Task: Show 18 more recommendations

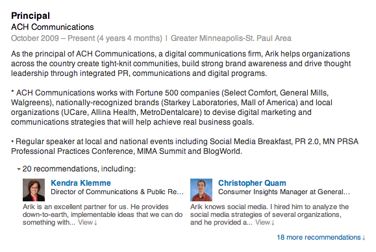Action: (321, 237)
